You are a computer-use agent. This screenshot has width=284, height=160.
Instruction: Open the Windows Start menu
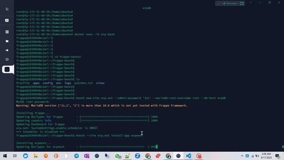(5, 156)
